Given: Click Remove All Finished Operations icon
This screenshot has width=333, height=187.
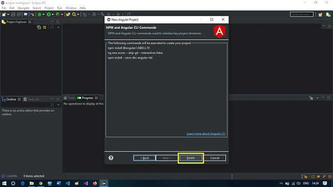Looking at the screenshot, I should (311, 98).
